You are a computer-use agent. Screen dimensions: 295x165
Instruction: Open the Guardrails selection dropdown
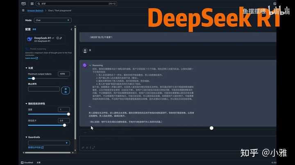tap(49, 143)
